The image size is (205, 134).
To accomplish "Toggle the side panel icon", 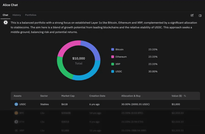I will (x=200, y=16).
